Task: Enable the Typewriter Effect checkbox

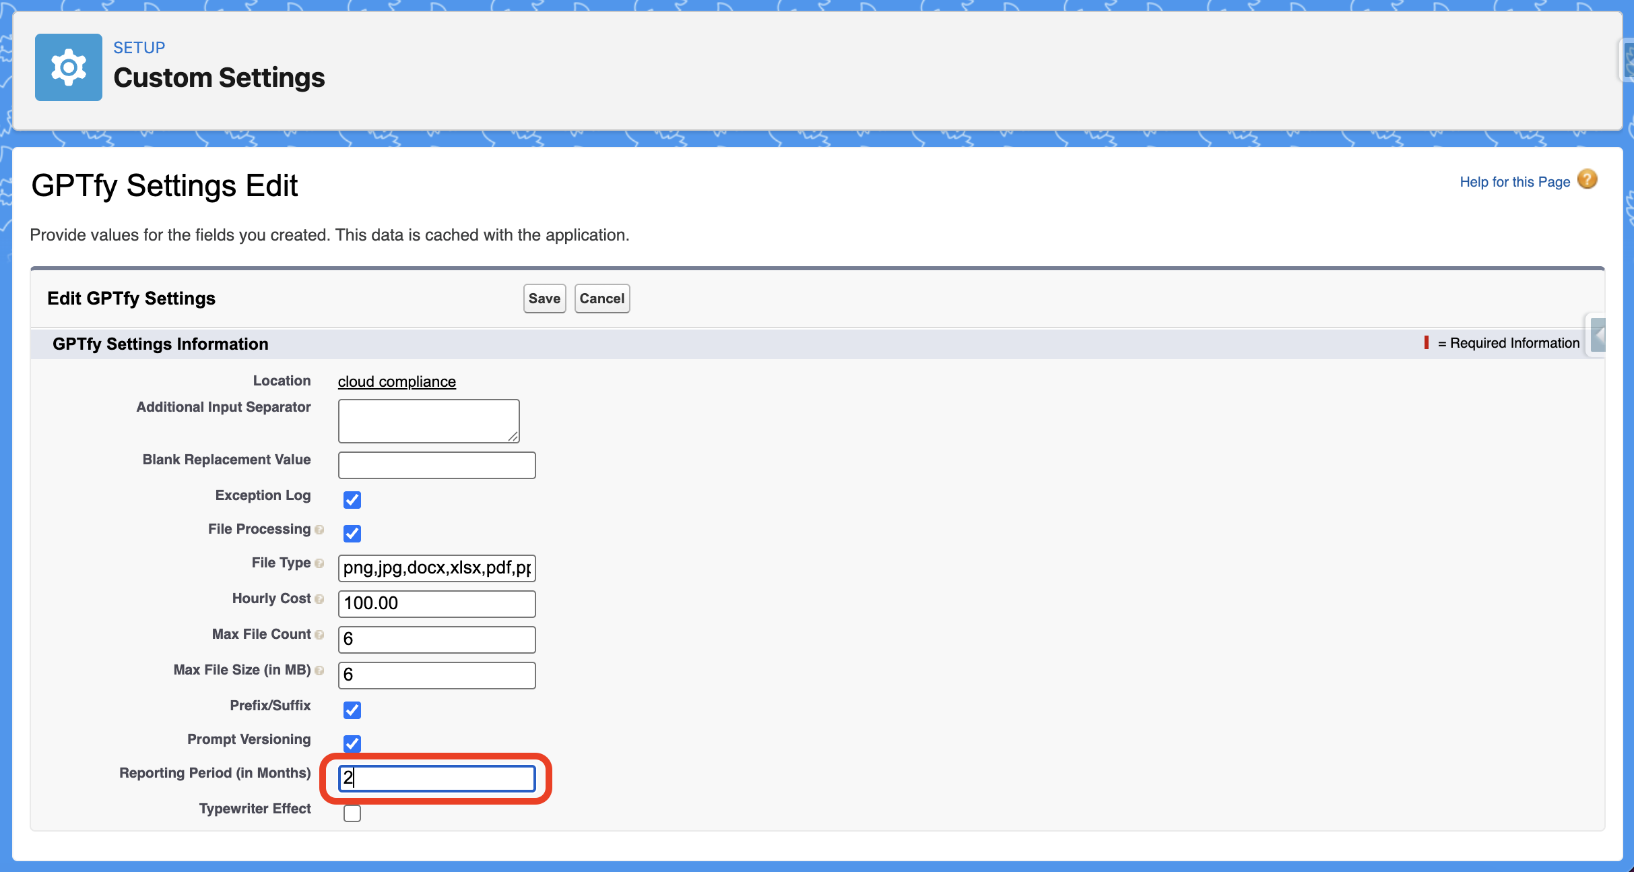Action: [352, 813]
